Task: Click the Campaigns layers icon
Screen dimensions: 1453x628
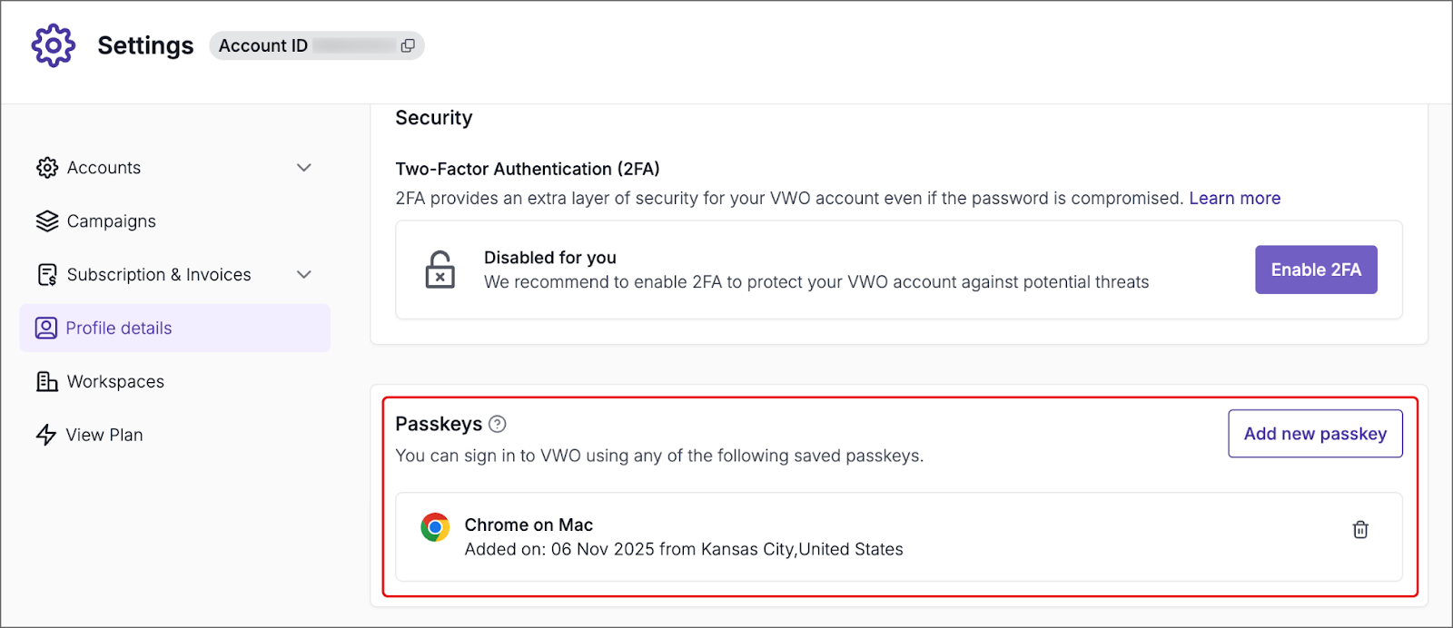Action: 46,221
